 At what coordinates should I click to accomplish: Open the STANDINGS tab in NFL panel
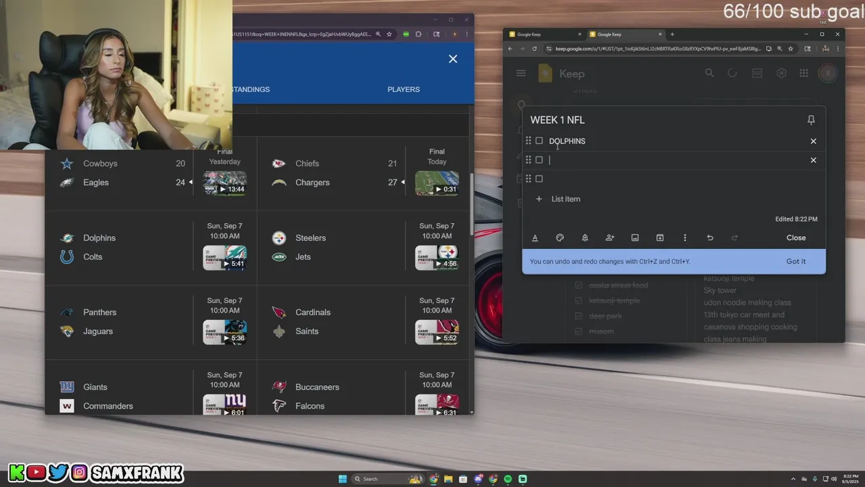(250, 89)
